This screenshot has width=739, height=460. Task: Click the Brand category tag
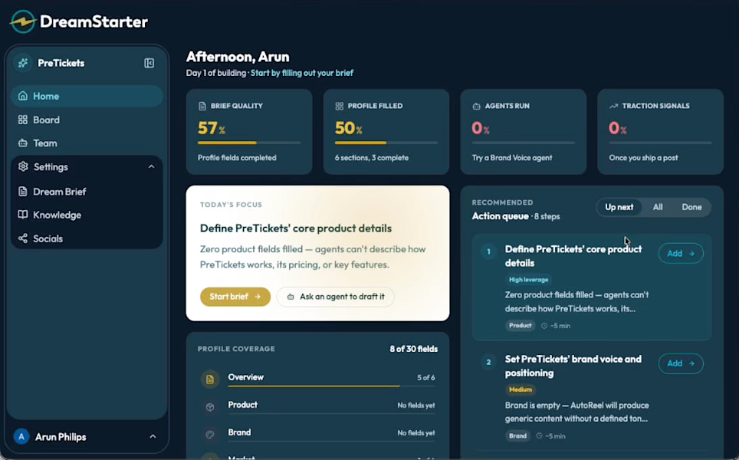[517, 436]
